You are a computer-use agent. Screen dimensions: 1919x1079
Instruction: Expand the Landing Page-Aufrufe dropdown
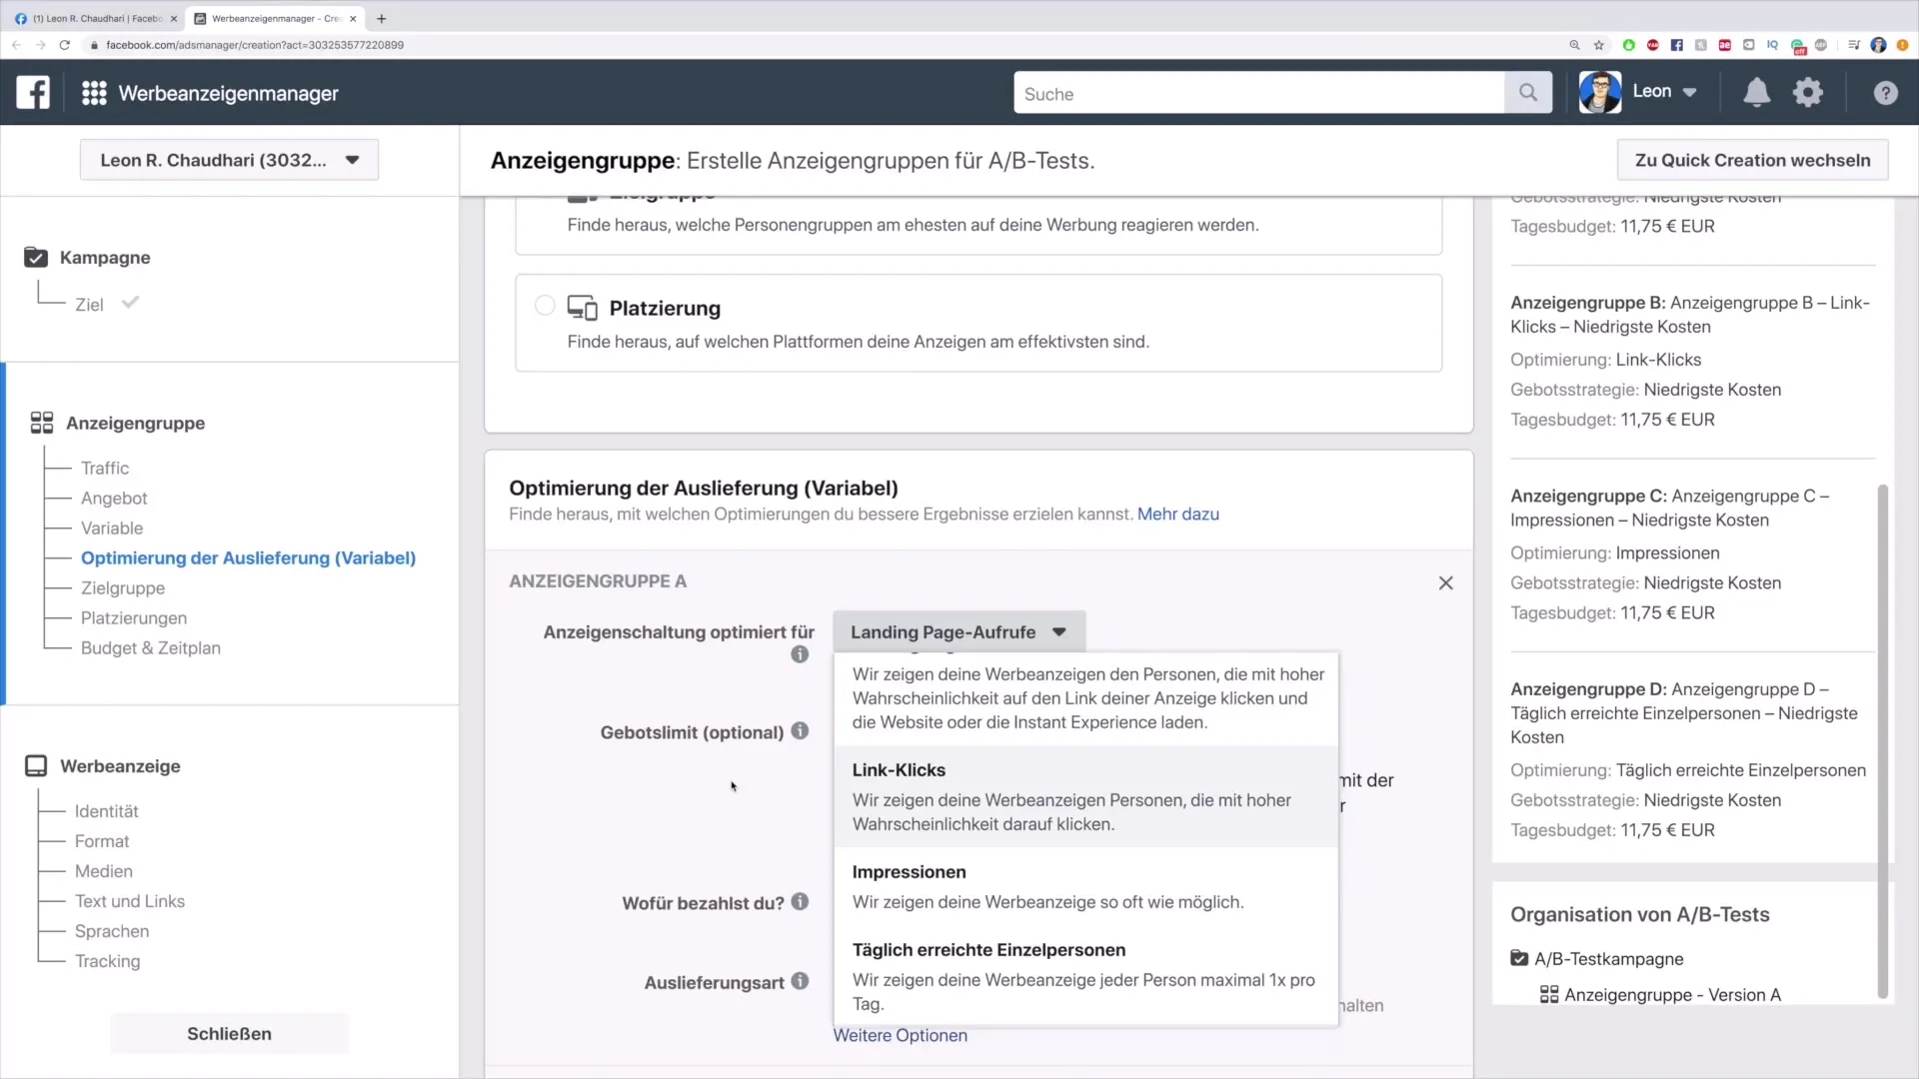960,632
